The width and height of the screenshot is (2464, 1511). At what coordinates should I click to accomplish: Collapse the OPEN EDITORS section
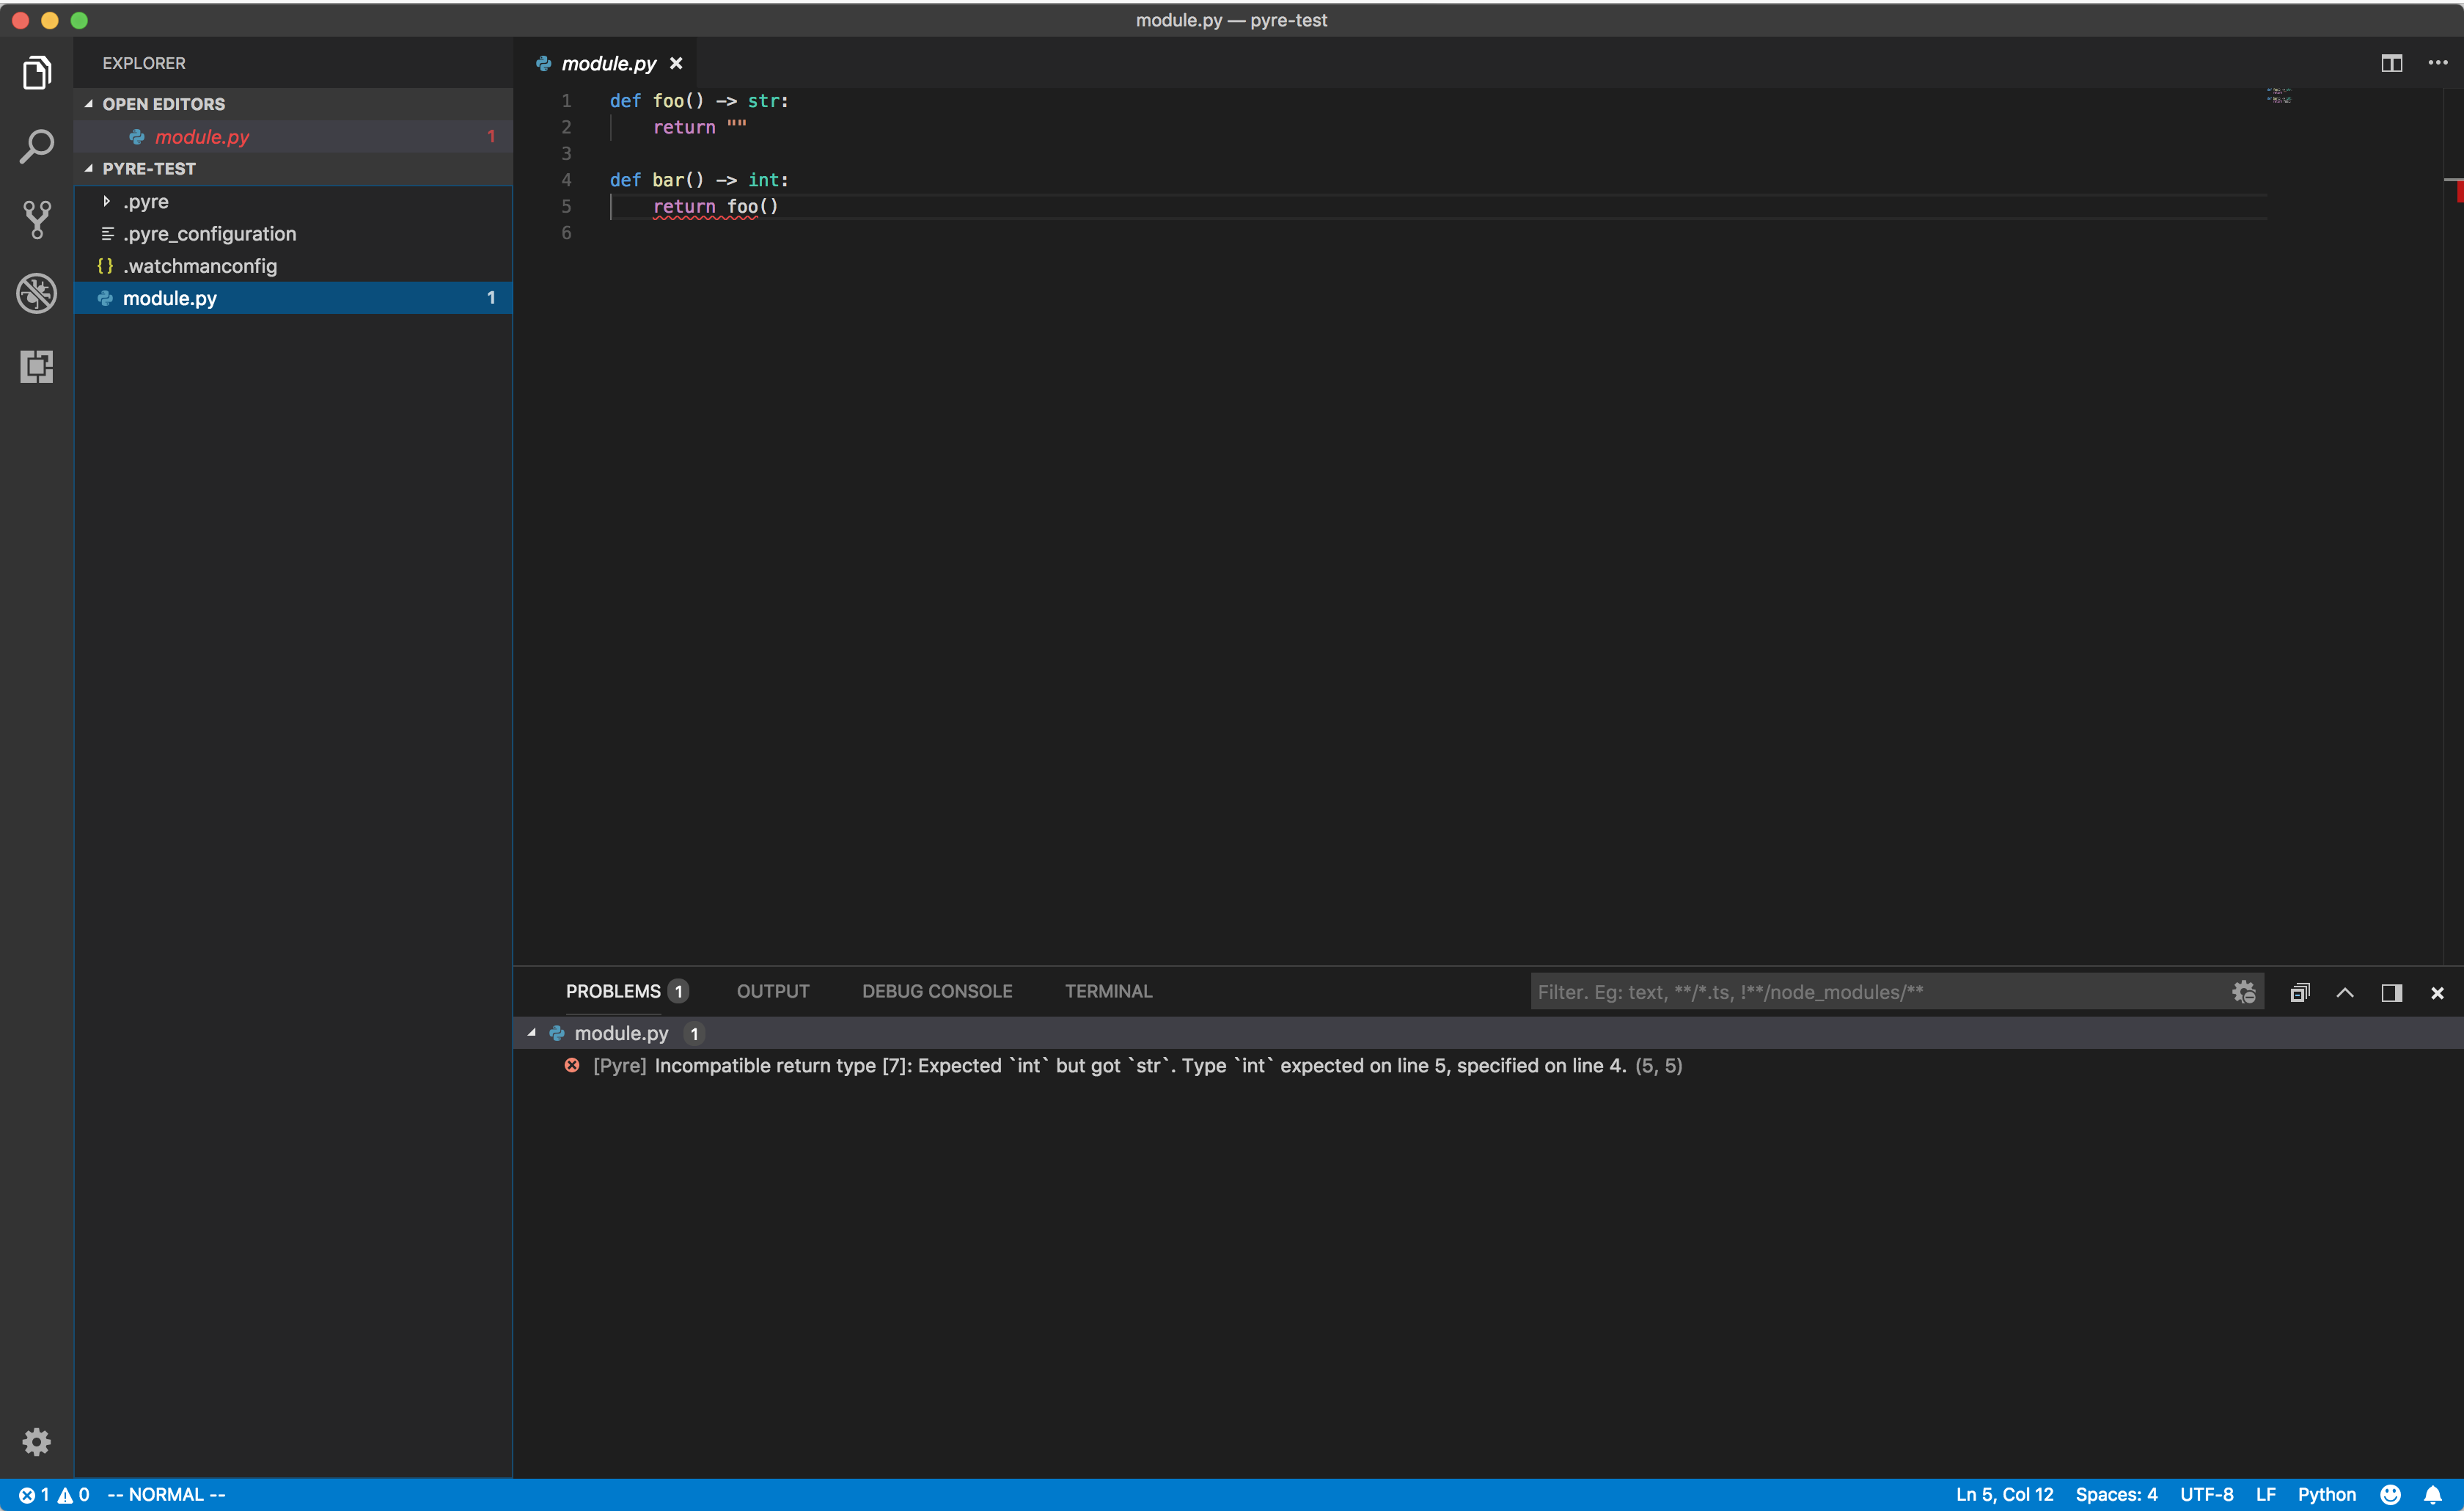click(x=89, y=104)
